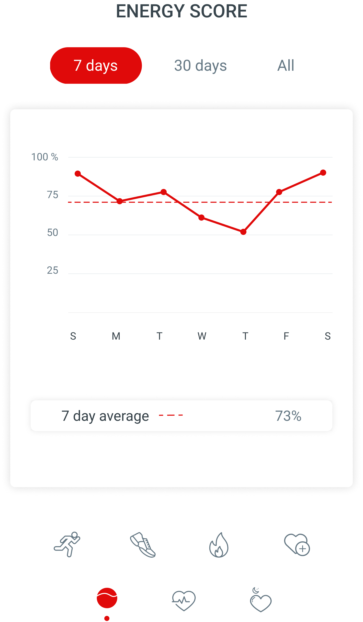Select the steps shoe icon
363x622 pixels.
[143, 545]
